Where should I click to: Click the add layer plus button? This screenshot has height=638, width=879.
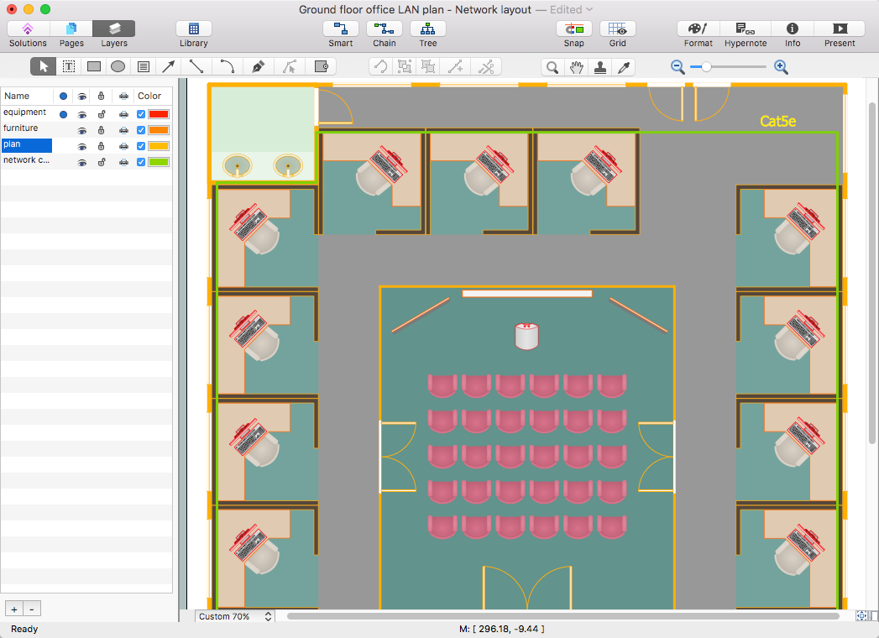pos(13,609)
